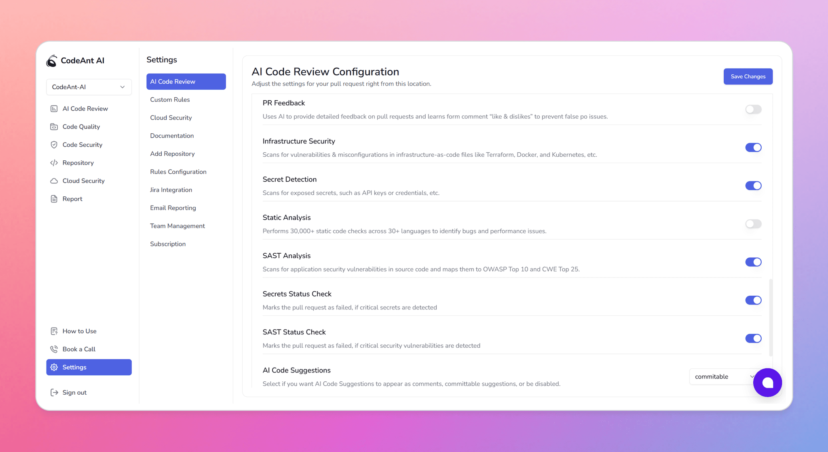
Task: Toggle off the SAST Status Check switch
Action: tap(753, 338)
